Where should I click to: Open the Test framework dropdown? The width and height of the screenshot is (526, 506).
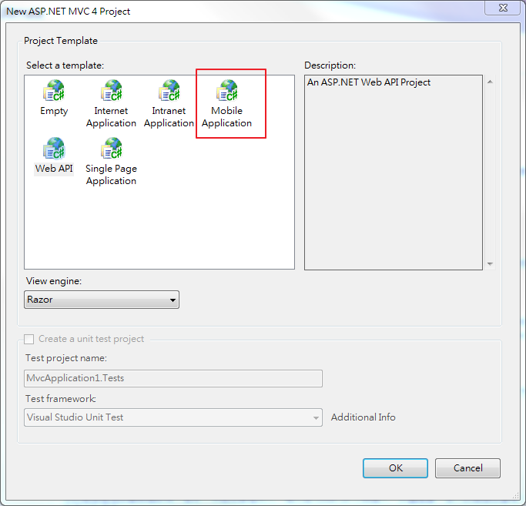[173, 417]
